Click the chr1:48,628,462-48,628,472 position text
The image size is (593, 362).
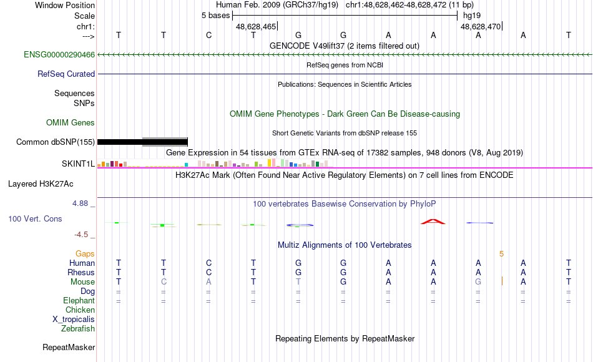tap(409, 5)
